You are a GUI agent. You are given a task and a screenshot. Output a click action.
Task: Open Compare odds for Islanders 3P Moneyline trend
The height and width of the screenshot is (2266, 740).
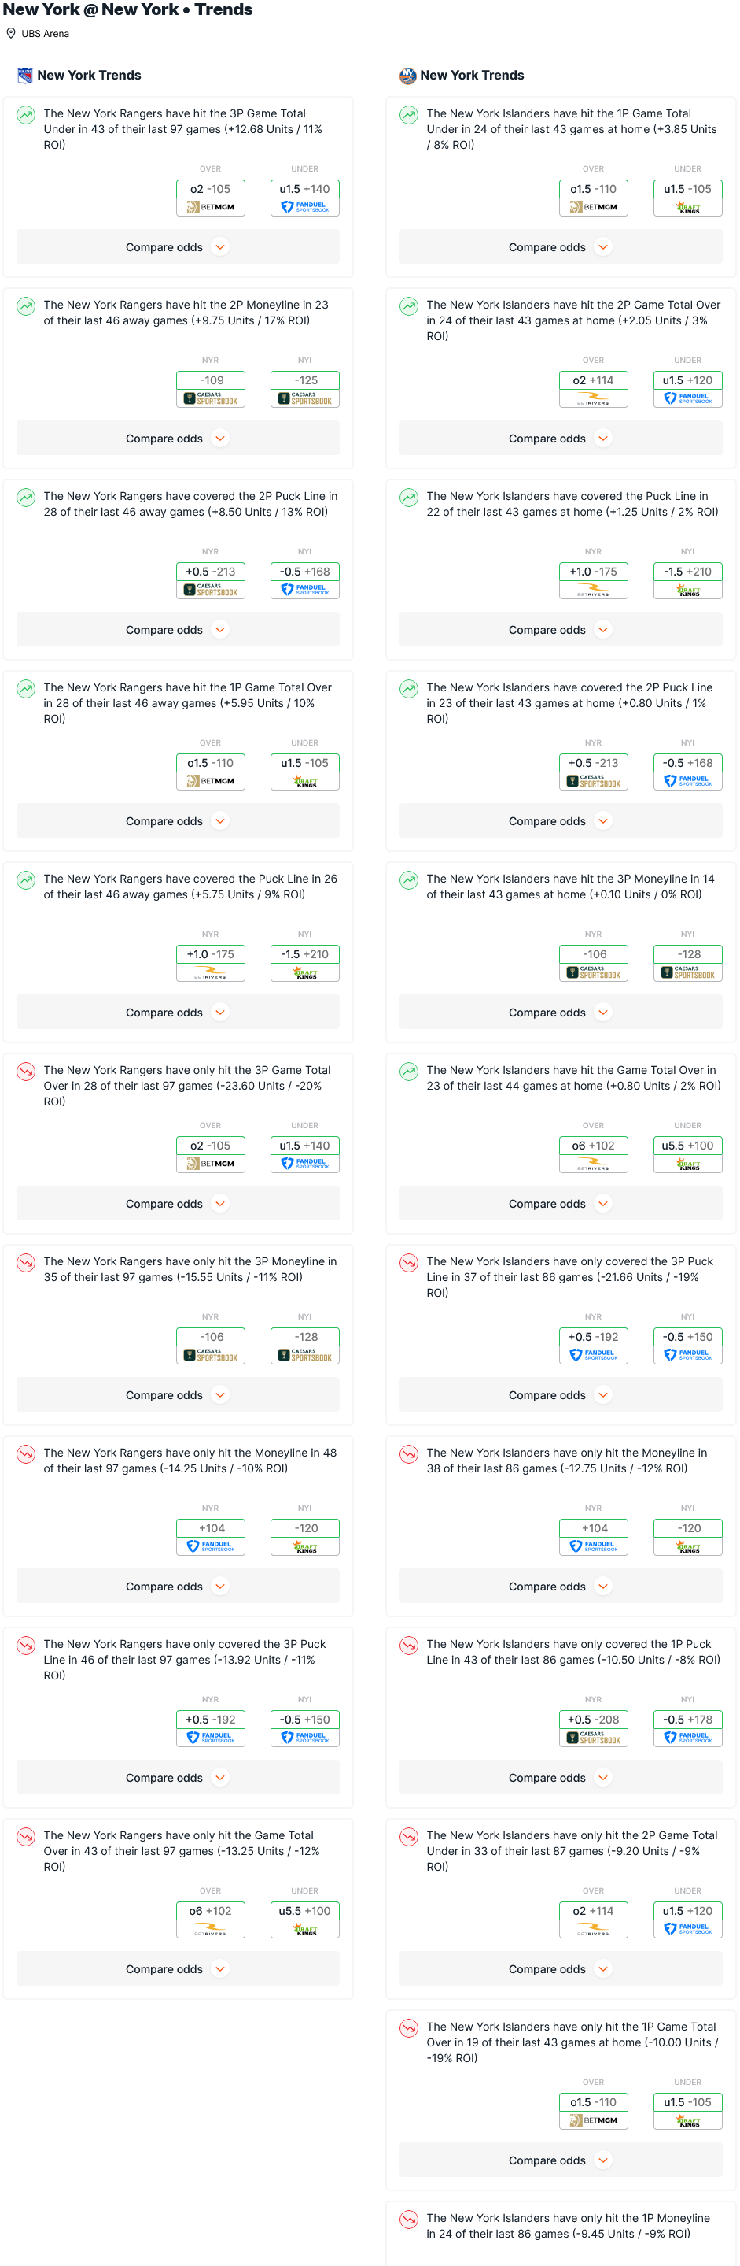[560, 1013]
